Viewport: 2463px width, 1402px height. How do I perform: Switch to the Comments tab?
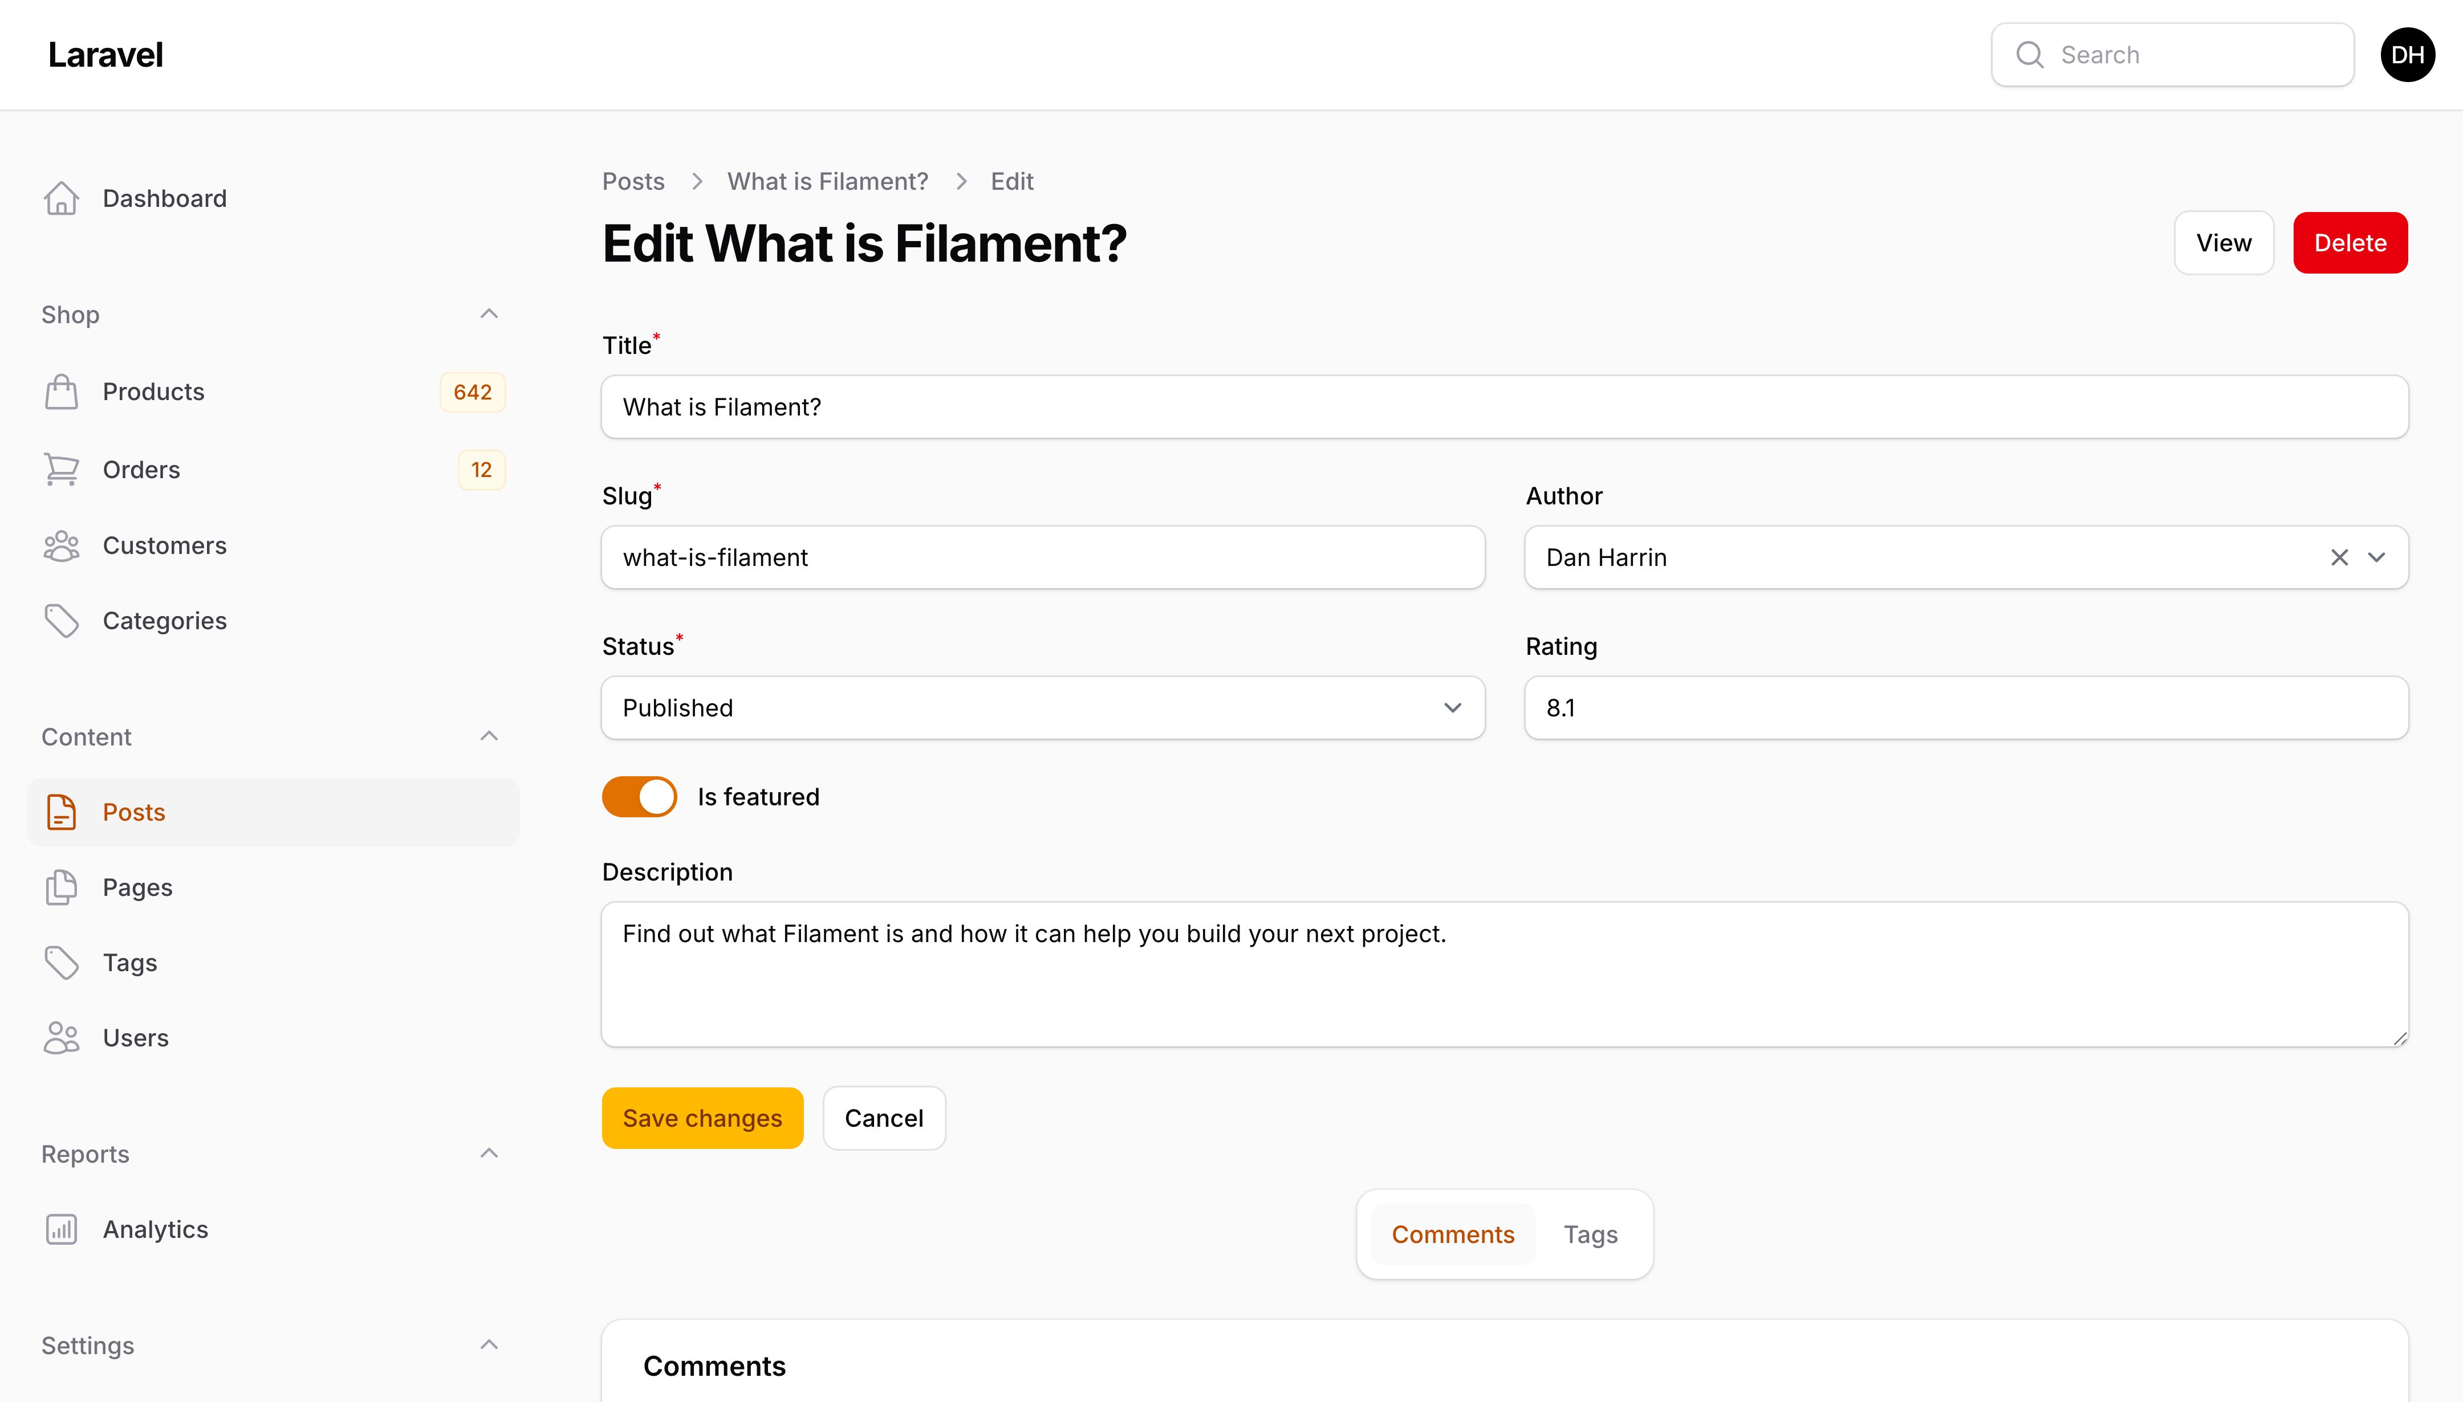(1453, 1234)
